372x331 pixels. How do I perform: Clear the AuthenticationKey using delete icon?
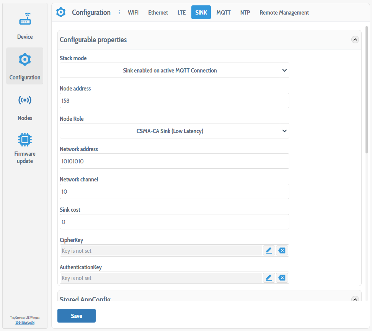point(282,278)
